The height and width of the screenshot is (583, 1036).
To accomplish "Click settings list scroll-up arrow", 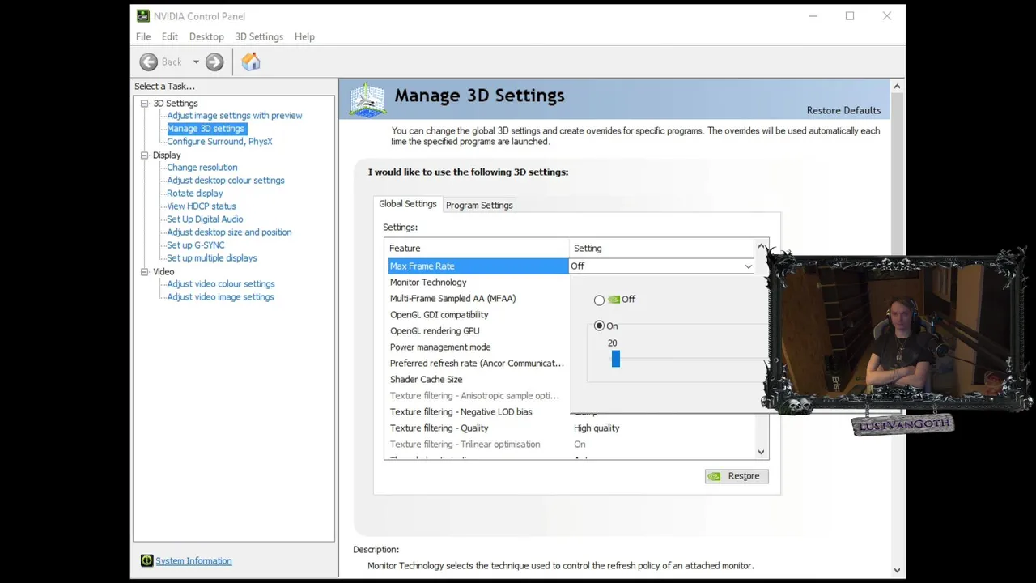I will pyautogui.click(x=761, y=245).
